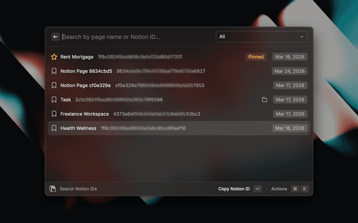Click the bookmark icon for Notion Page cf0e329a
This screenshot has width=358, height=223.
pos(54,85)
